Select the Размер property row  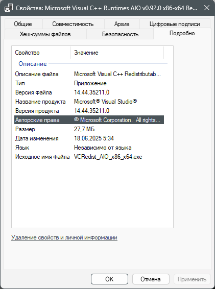tap(89, 129)
